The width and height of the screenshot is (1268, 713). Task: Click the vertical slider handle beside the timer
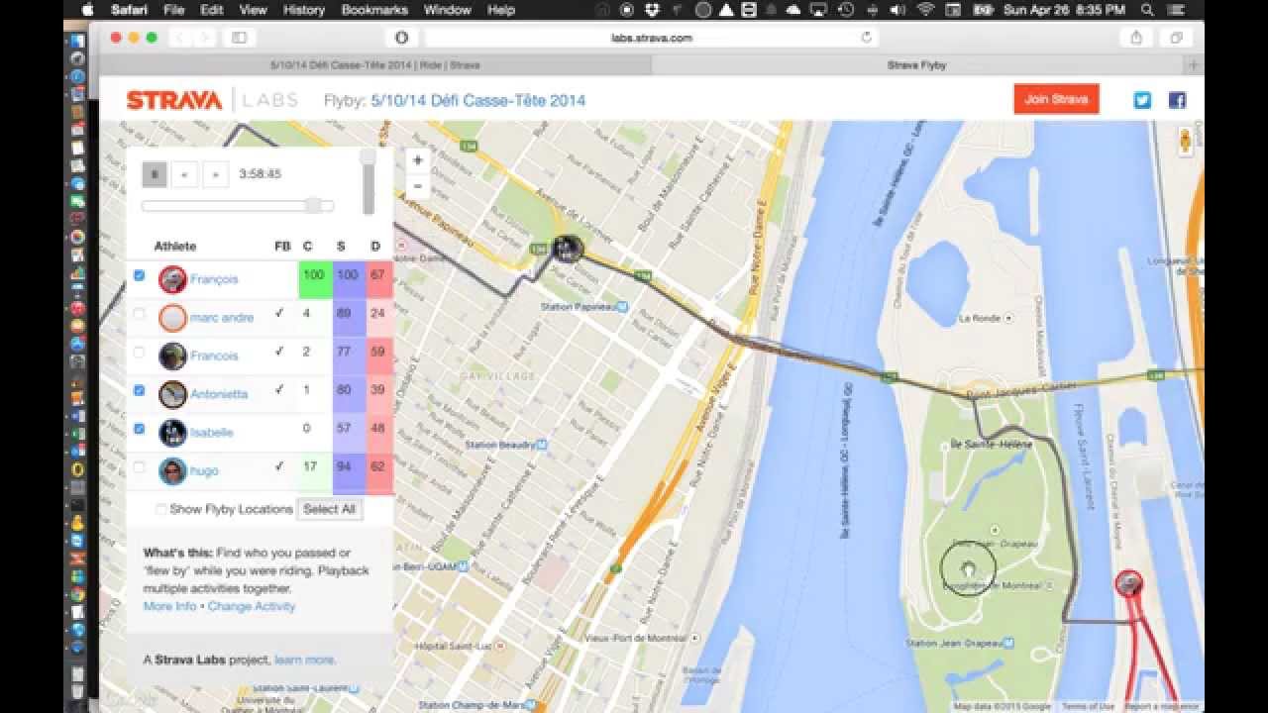(x=369, y=156)
